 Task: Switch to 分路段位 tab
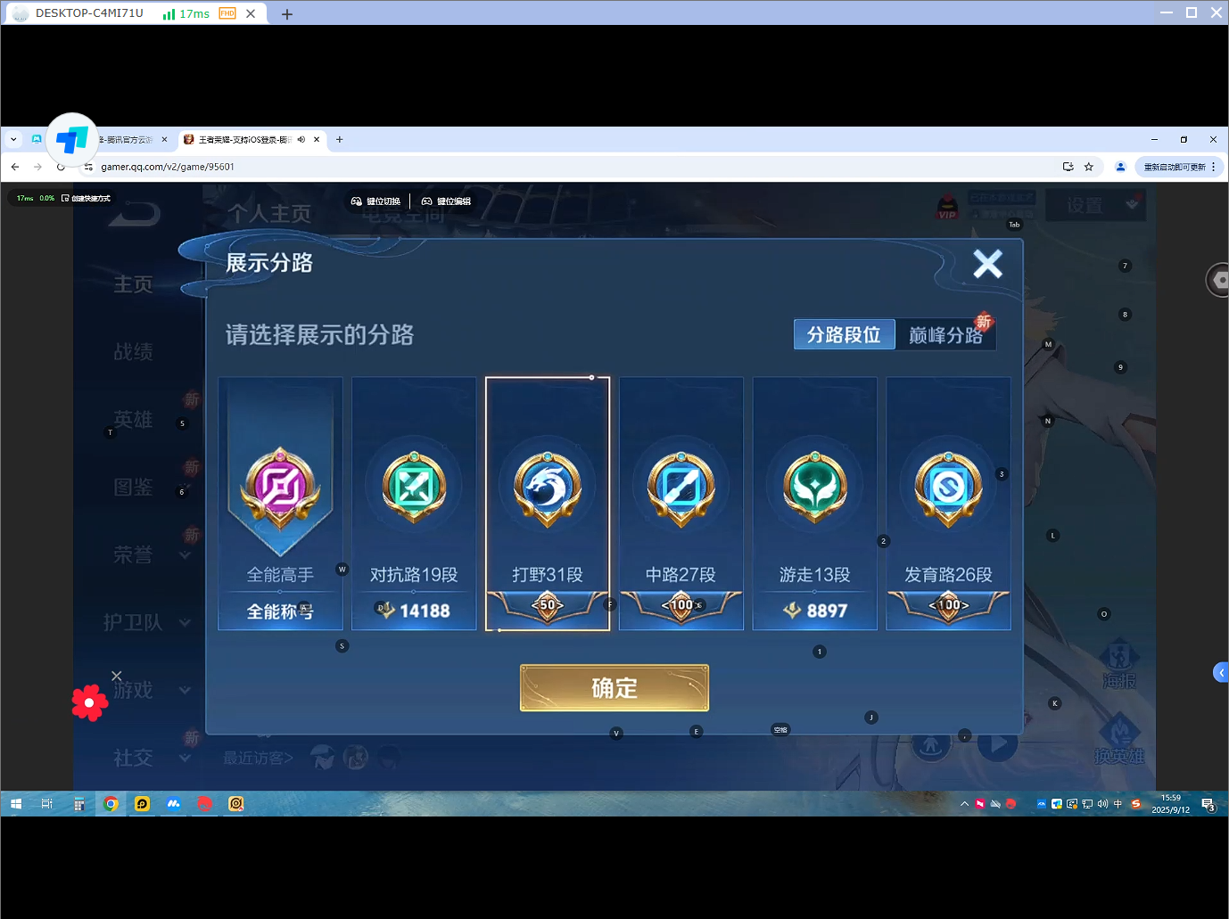pyautogui.click(x=845, y=334)
